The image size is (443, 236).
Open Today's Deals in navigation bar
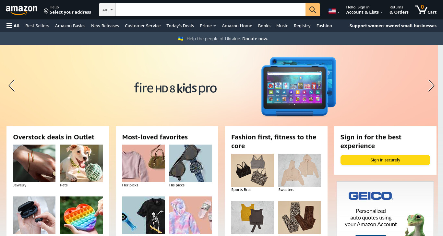tap(180, 26)
